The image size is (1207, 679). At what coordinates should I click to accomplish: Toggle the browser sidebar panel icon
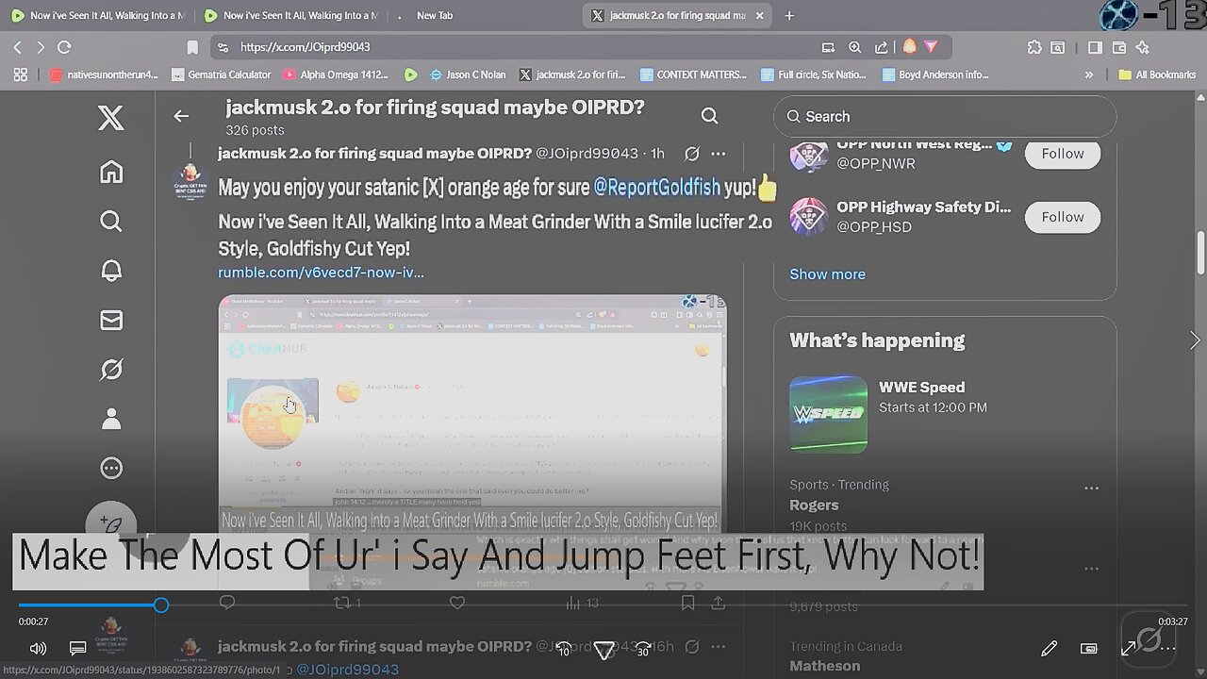click(x=1095, y=47)
